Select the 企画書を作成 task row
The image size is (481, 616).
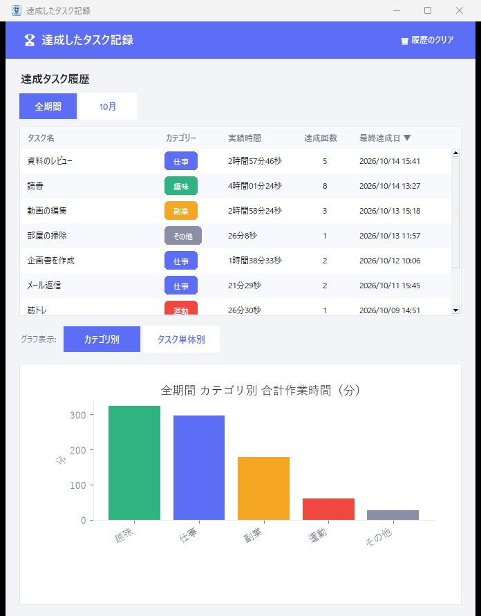click(x=236, y=261)
